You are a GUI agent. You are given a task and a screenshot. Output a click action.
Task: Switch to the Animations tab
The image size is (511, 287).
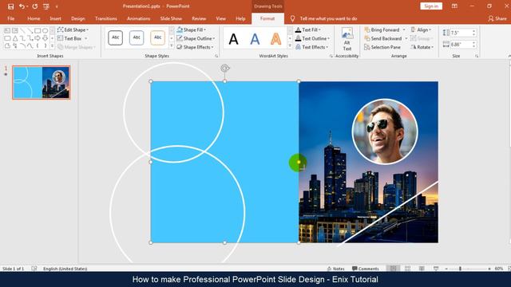138,18
